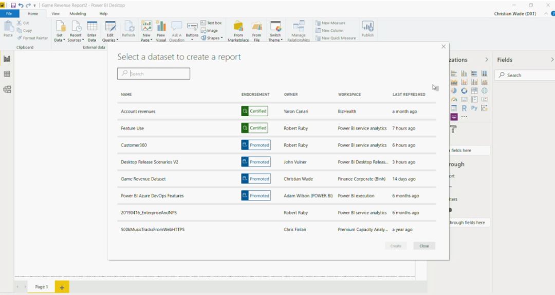Click the Save icon in title bar
This screenshot has height=295, width=555.
(13, 5)
